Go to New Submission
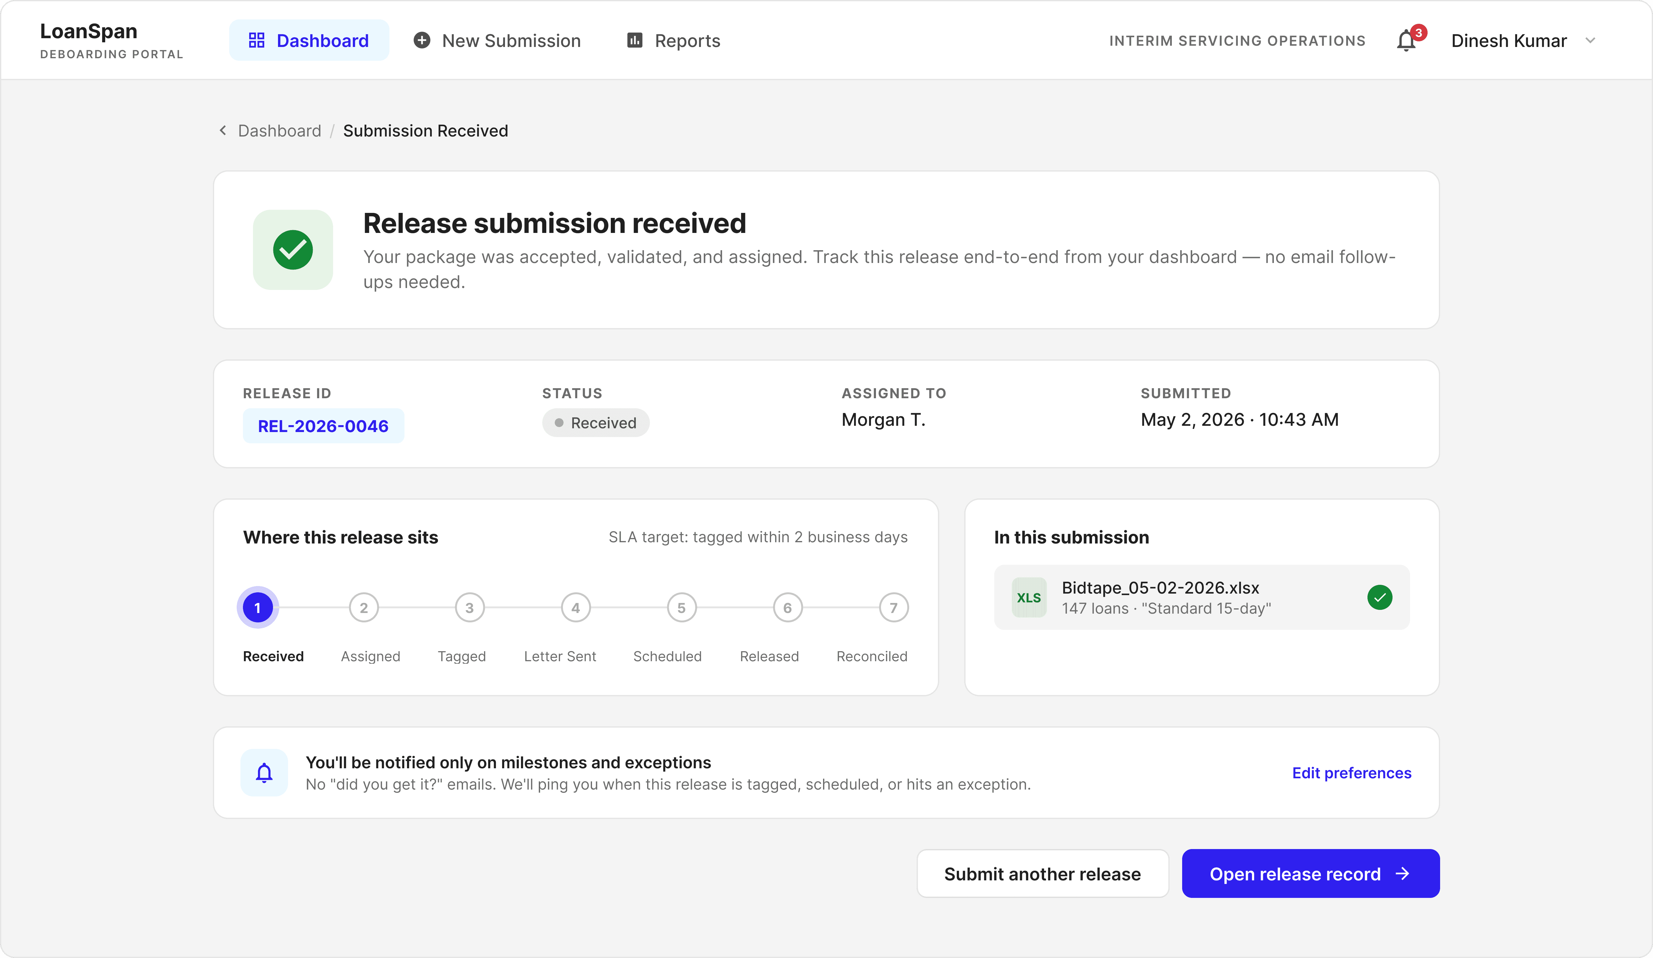The height and width of the screenshot is (958, 1653). tap(497, 41)
